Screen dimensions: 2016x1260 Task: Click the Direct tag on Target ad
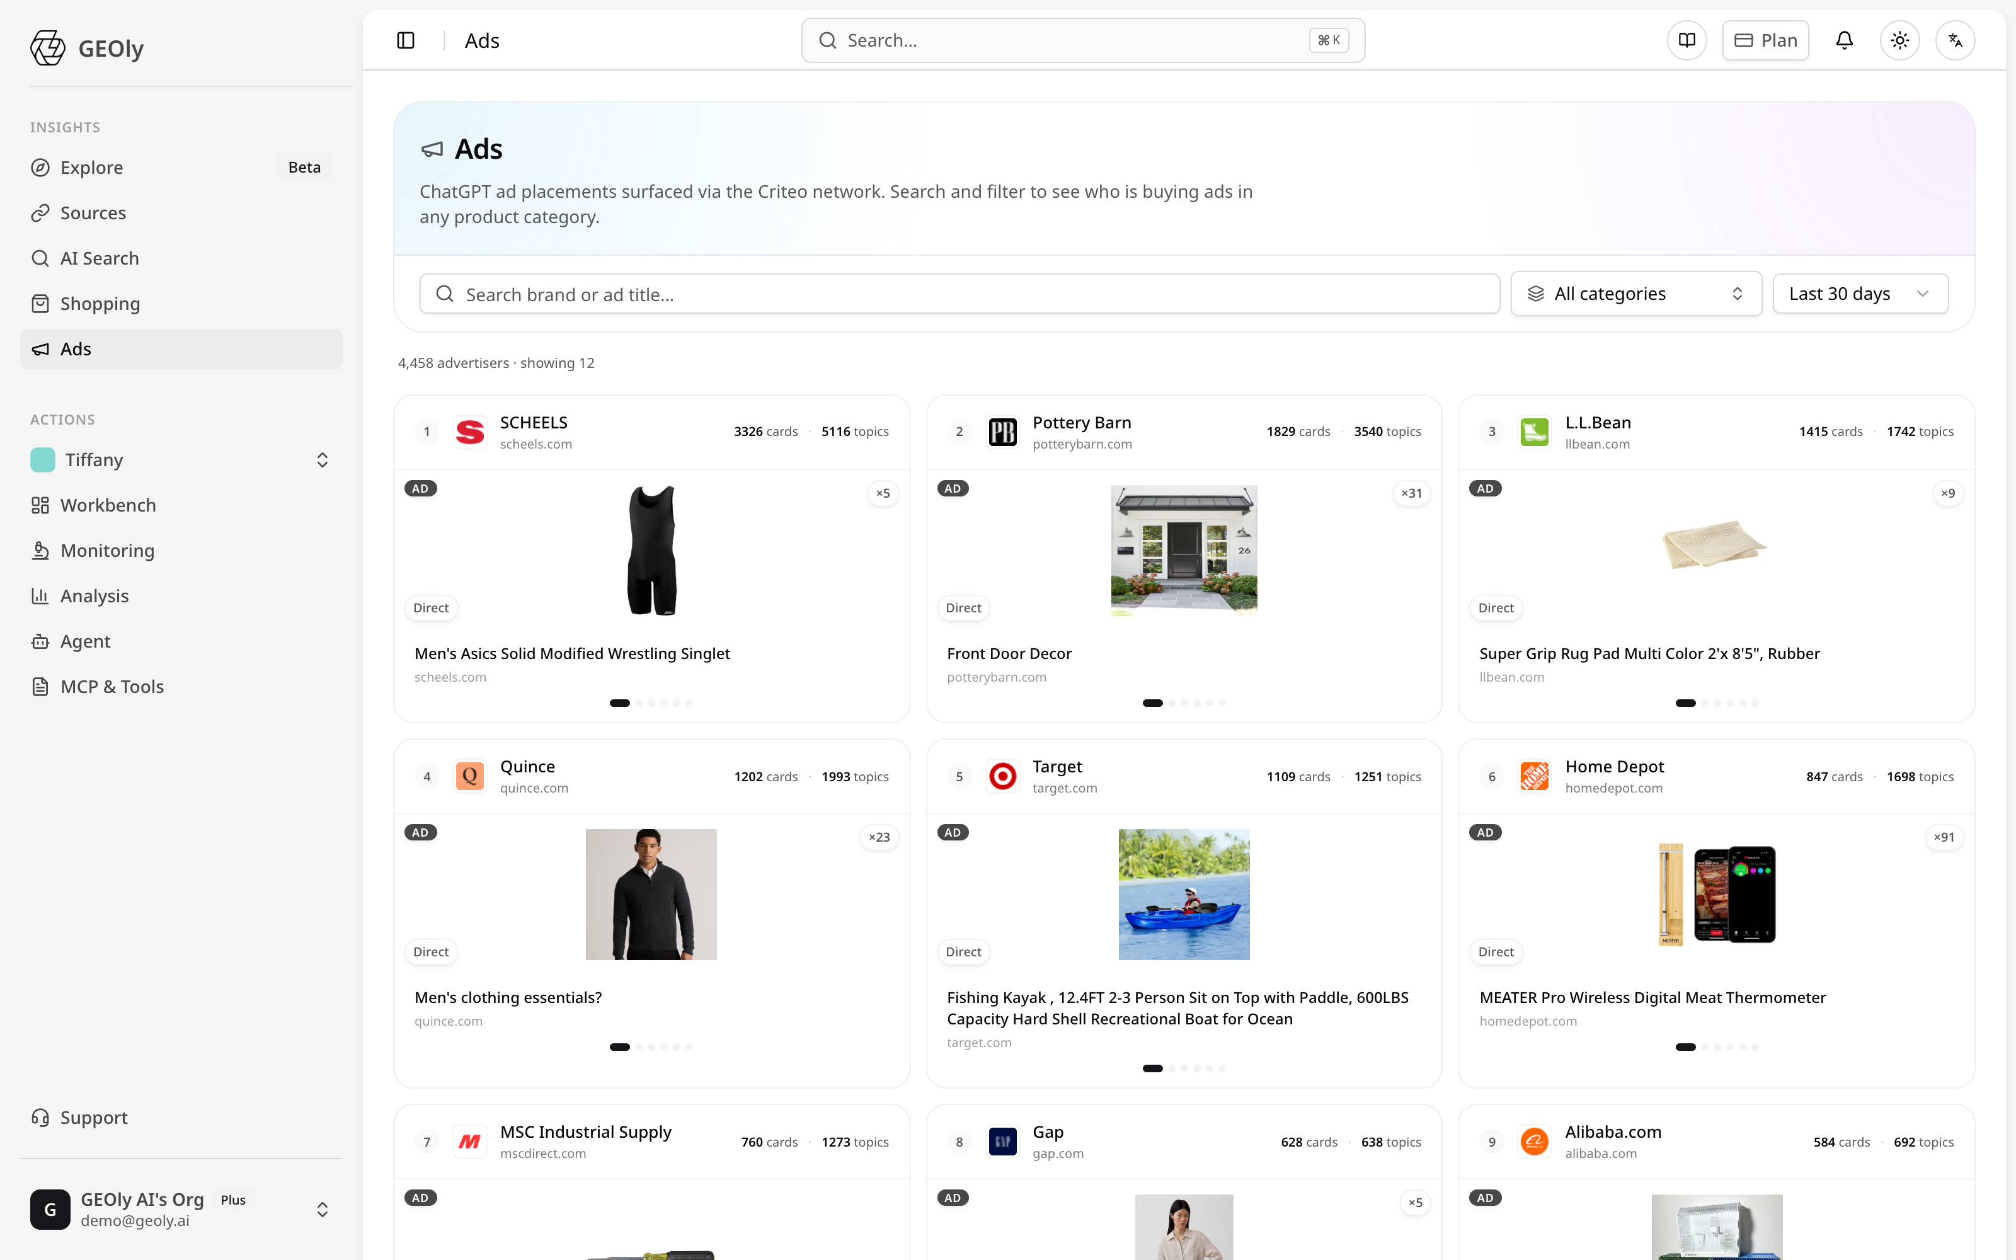(963, 952)
